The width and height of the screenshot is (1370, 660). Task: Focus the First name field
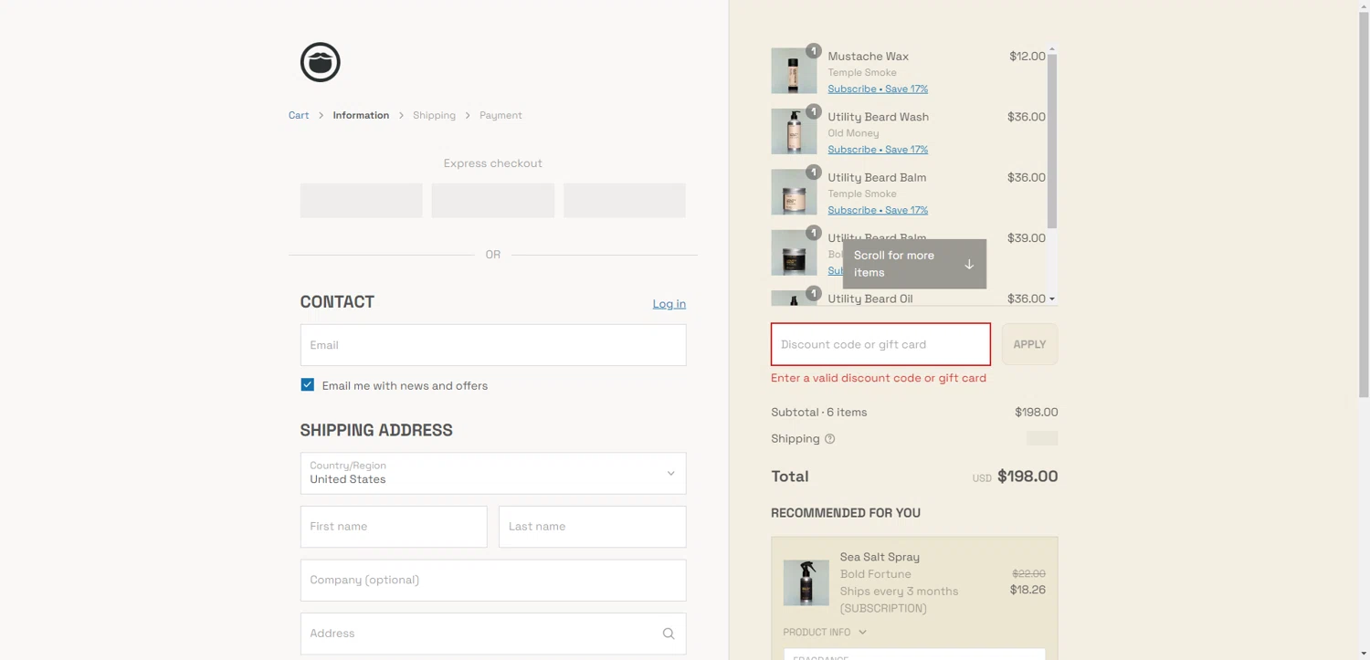394,527
